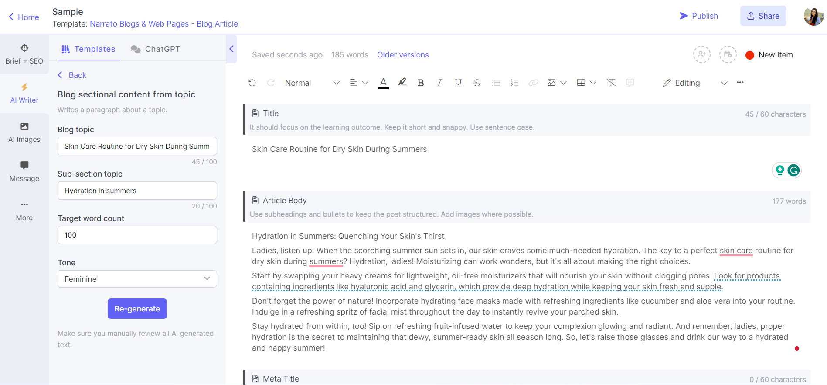The height and width of the screenshot is (385, 827).
Task: Switch to the ChatGPT tab
Action: click(156, 49)
